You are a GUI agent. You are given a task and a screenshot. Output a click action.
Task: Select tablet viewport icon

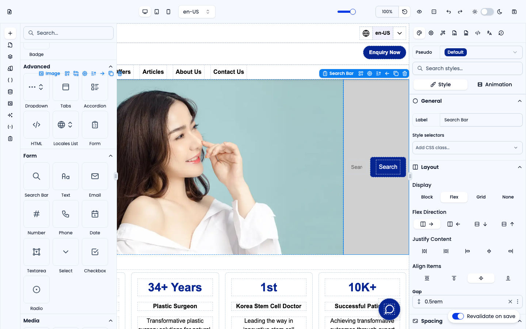coord(157,12)
